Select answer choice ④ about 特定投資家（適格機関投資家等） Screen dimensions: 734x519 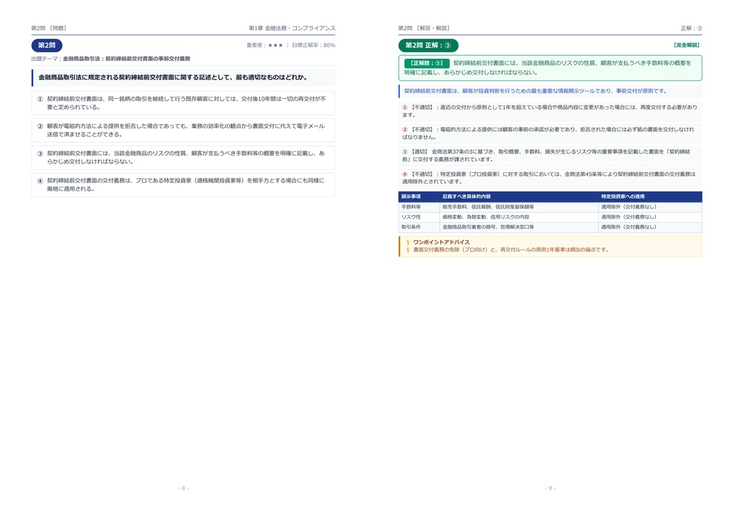(183, 184)
